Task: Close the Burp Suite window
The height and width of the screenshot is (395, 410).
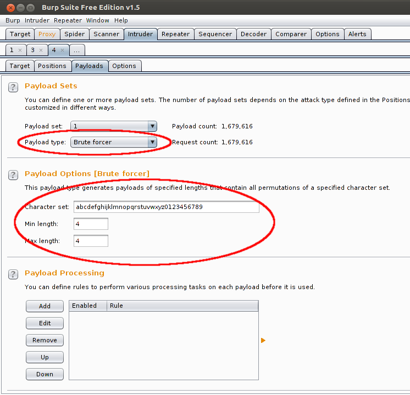Action: pyautogui.click(x=10, y=8)
